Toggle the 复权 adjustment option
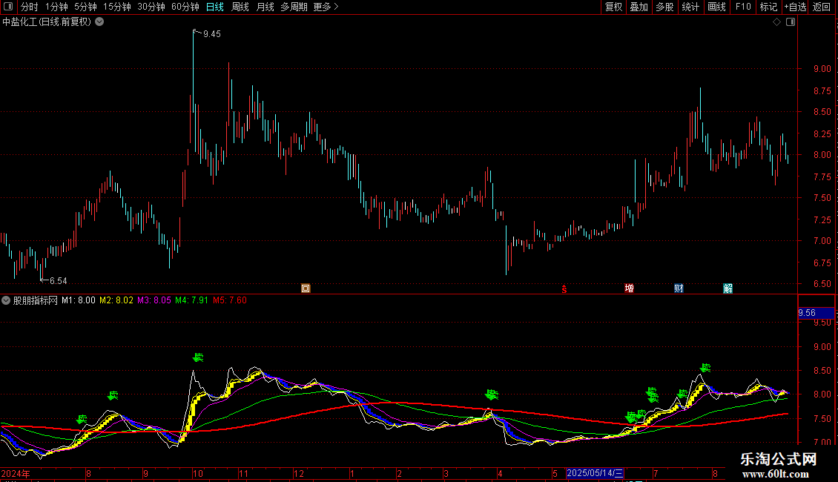838x482 pixels. 613,7
